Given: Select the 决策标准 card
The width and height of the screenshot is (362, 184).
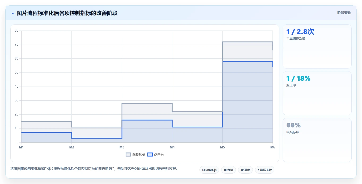Looking at the screenshot, I should click(317, 140).
